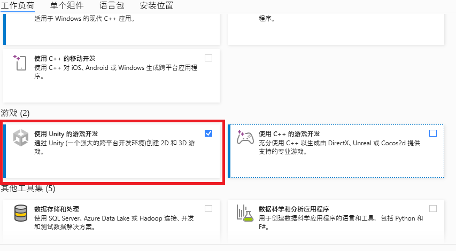This screenshot has width=456, height=251.
Task: Click the flask chart icon for 数据科学和分析应用程序
Action: coord(245,213)
